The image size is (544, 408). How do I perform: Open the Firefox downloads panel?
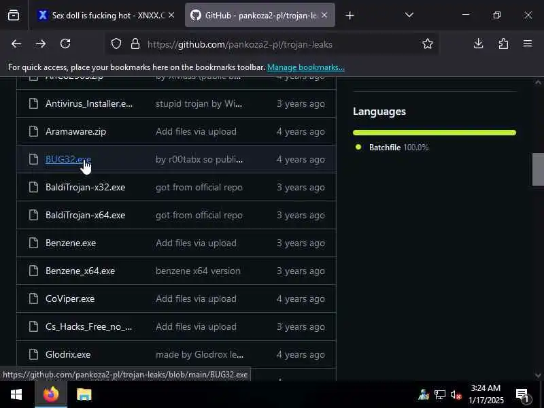(479, 44)
